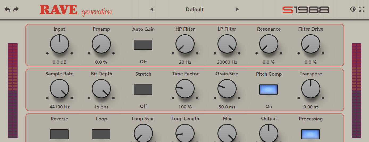Toggle the Auto Gain switch
Image resolution: width=369 pixels, height=142 pixels.
(143, 45)
